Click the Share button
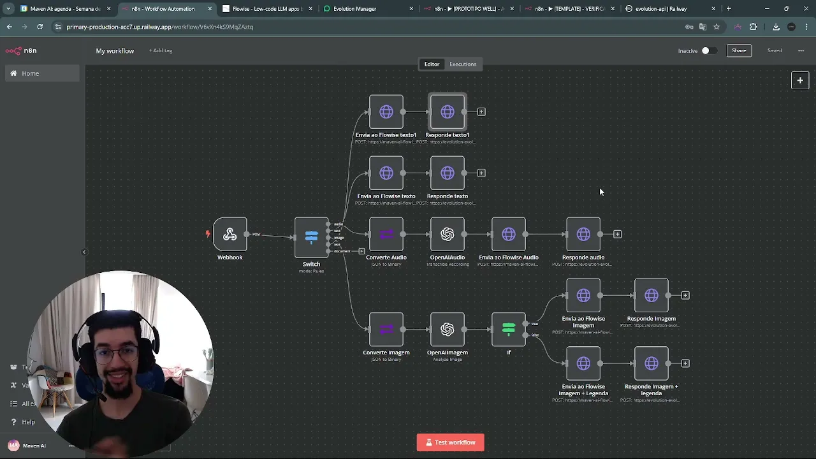This screenshot has height=459, width=816. (x=739, y=50)
